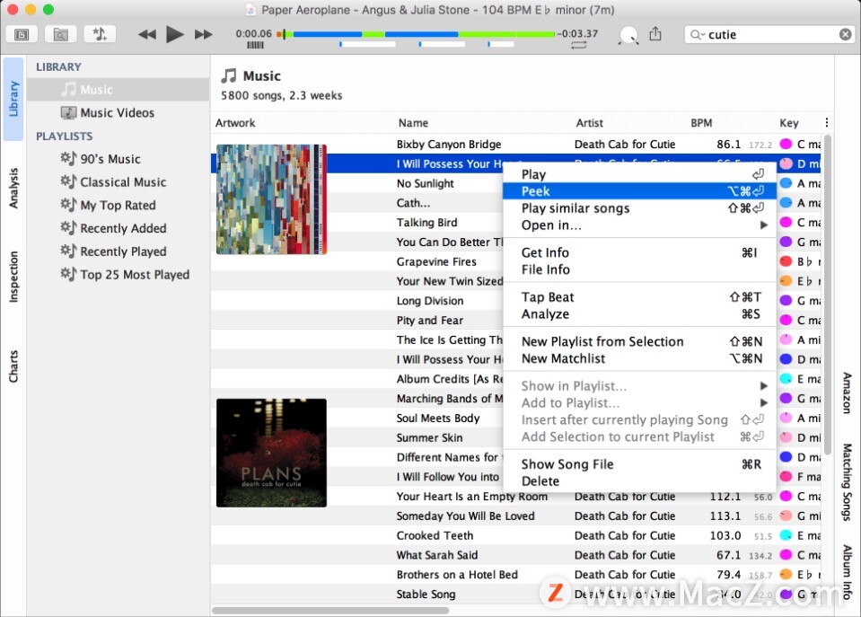Viewport: 861px width, 617px height.
Task: Select Music in the library list
Action: click(118, 90)
